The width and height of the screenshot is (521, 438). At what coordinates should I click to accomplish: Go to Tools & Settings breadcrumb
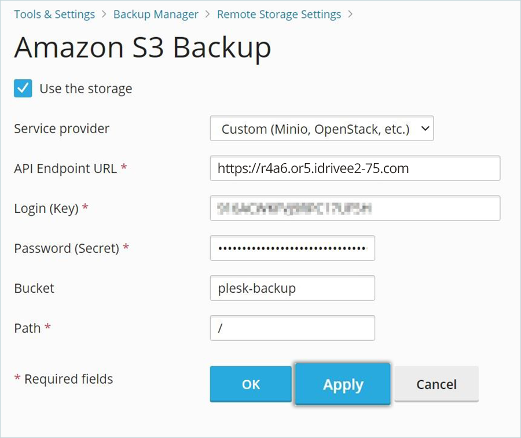click(54, 14)
